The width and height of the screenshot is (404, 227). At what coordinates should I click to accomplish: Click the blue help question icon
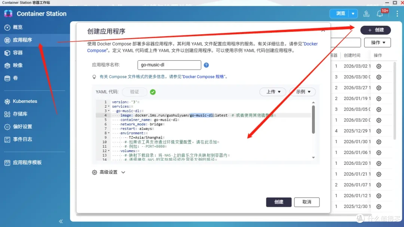pyautogui.click(x=206, y=65)
